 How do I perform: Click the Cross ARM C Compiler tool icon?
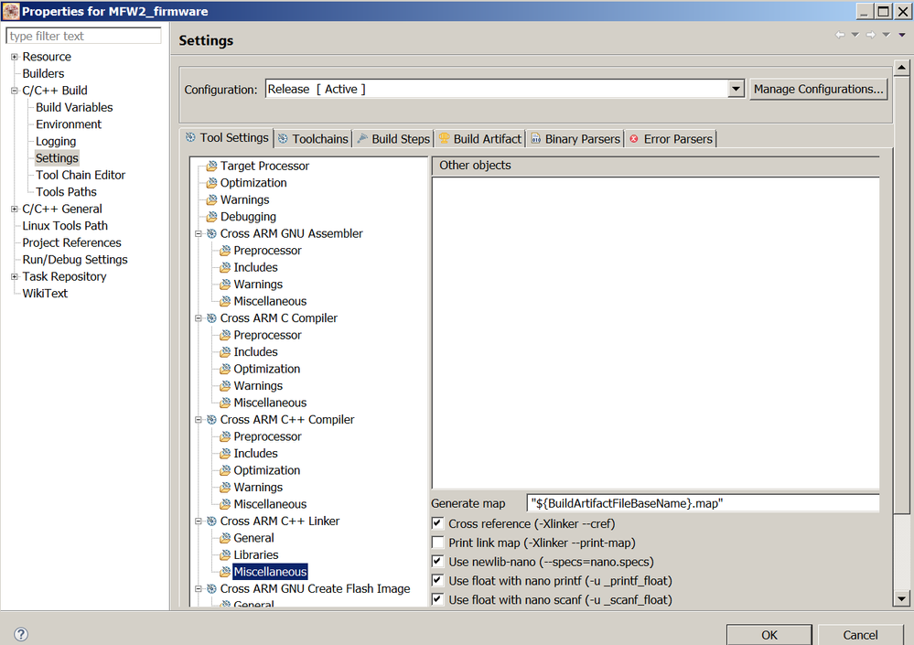[211, 318]
